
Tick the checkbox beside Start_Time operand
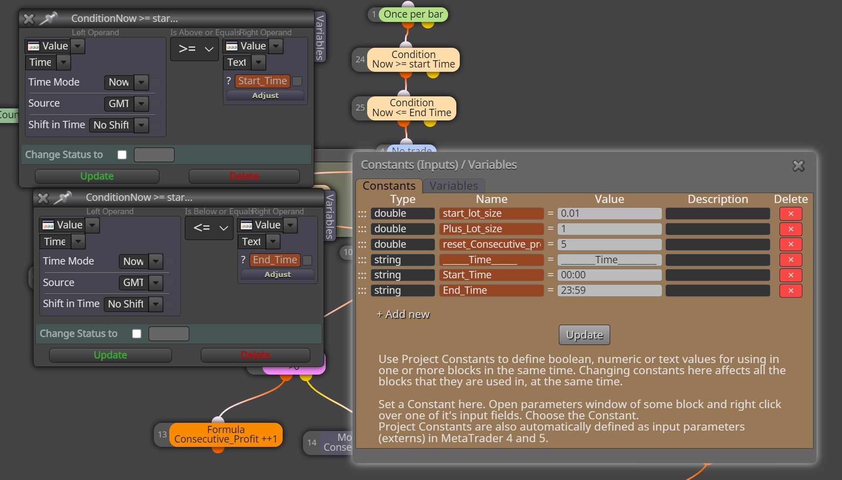297,81
